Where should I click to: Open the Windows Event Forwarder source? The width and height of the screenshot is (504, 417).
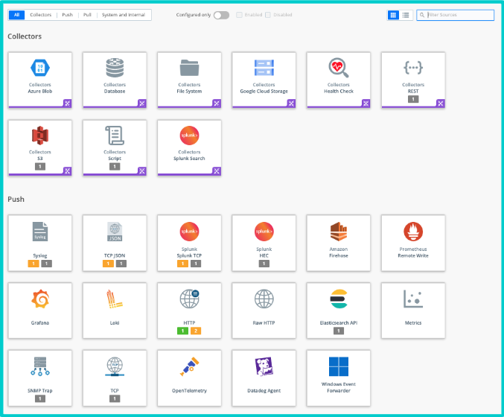click(339, 371)
